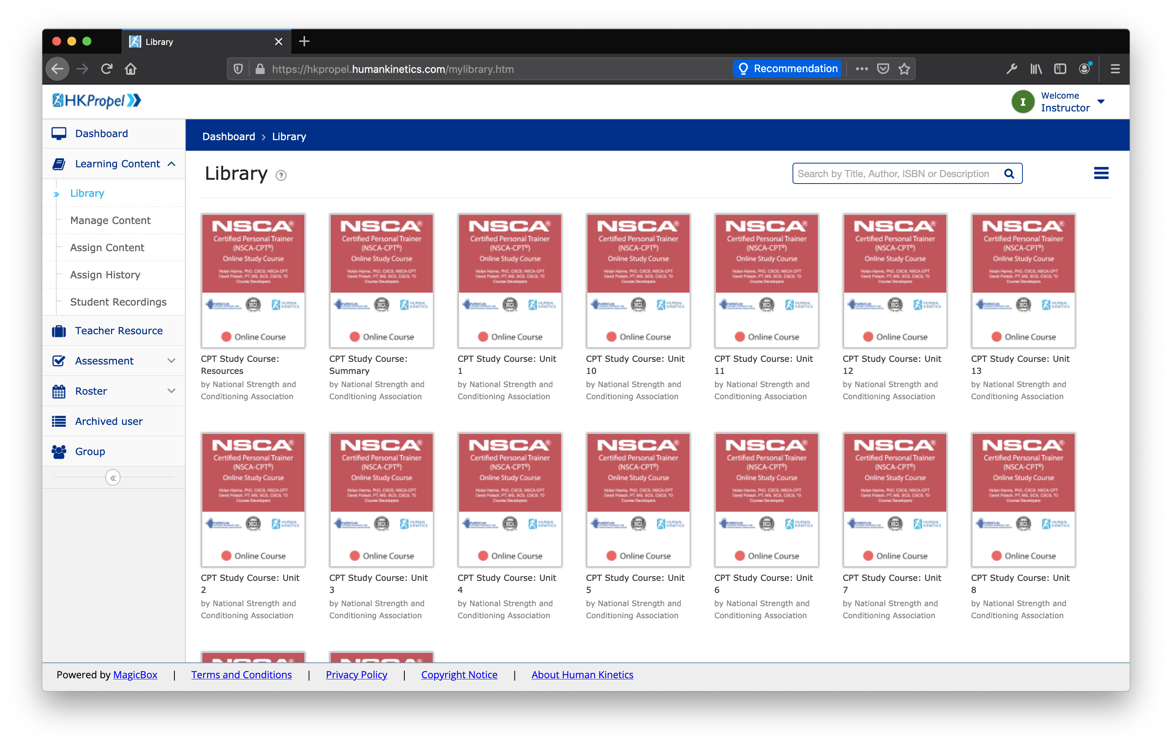
Task: Expand the Roster menu chevron
Action: coord(171,391)
